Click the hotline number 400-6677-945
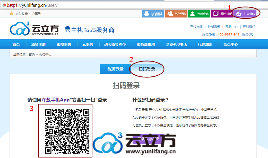This screenshot has height=158, width=268. [229, 34]
